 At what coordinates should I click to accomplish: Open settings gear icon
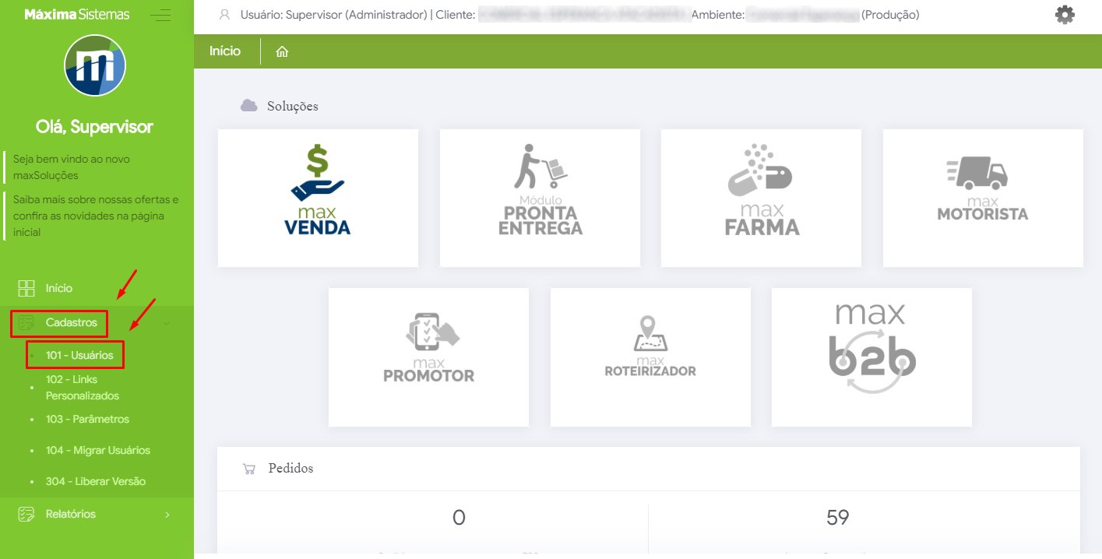[x=1065, y=15]
